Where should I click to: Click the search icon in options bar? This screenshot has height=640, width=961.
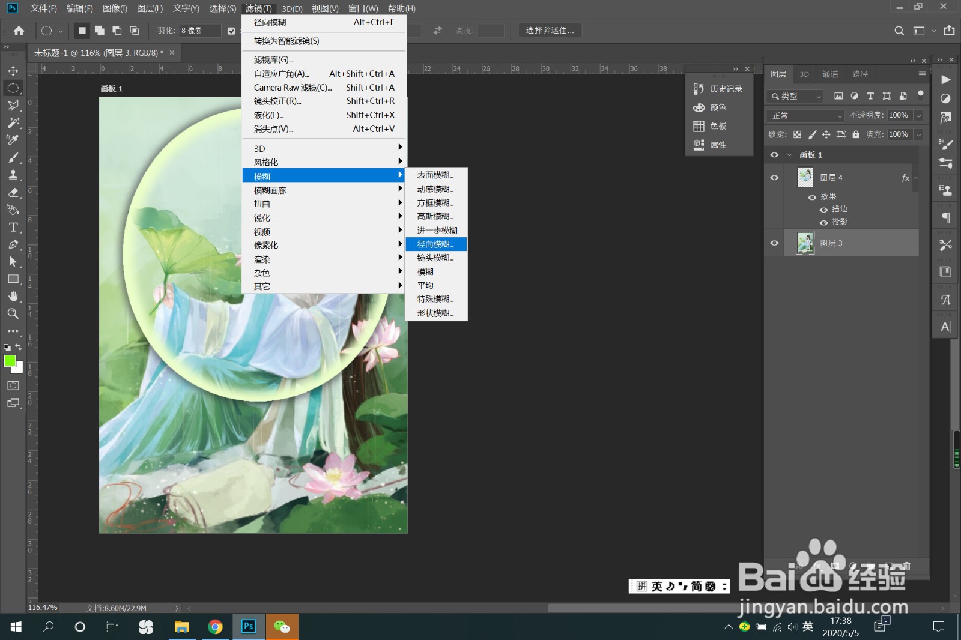point(899,31)
